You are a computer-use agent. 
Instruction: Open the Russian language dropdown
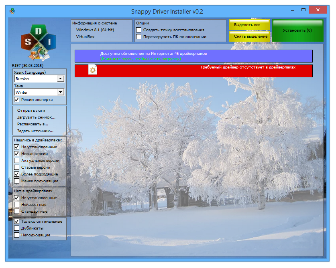click(61, 79)
